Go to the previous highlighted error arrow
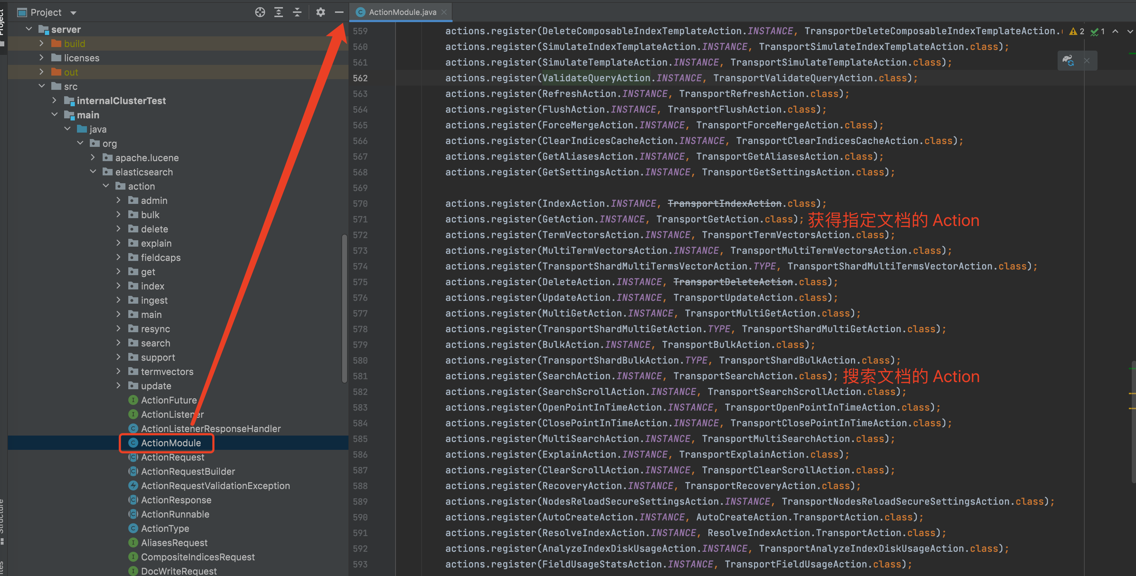 (x=1115, y=31)
